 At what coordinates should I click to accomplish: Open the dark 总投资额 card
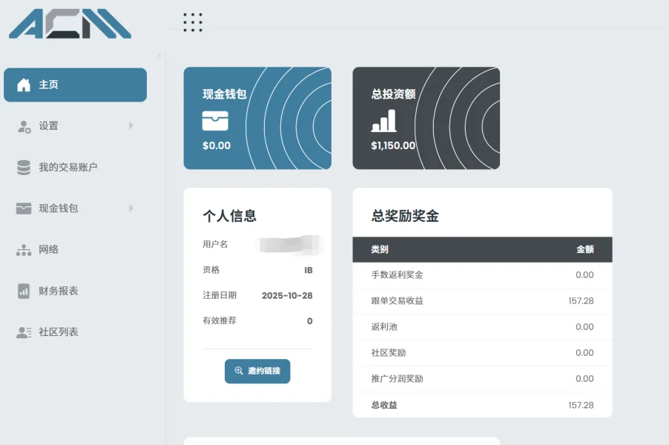[426, 118]
